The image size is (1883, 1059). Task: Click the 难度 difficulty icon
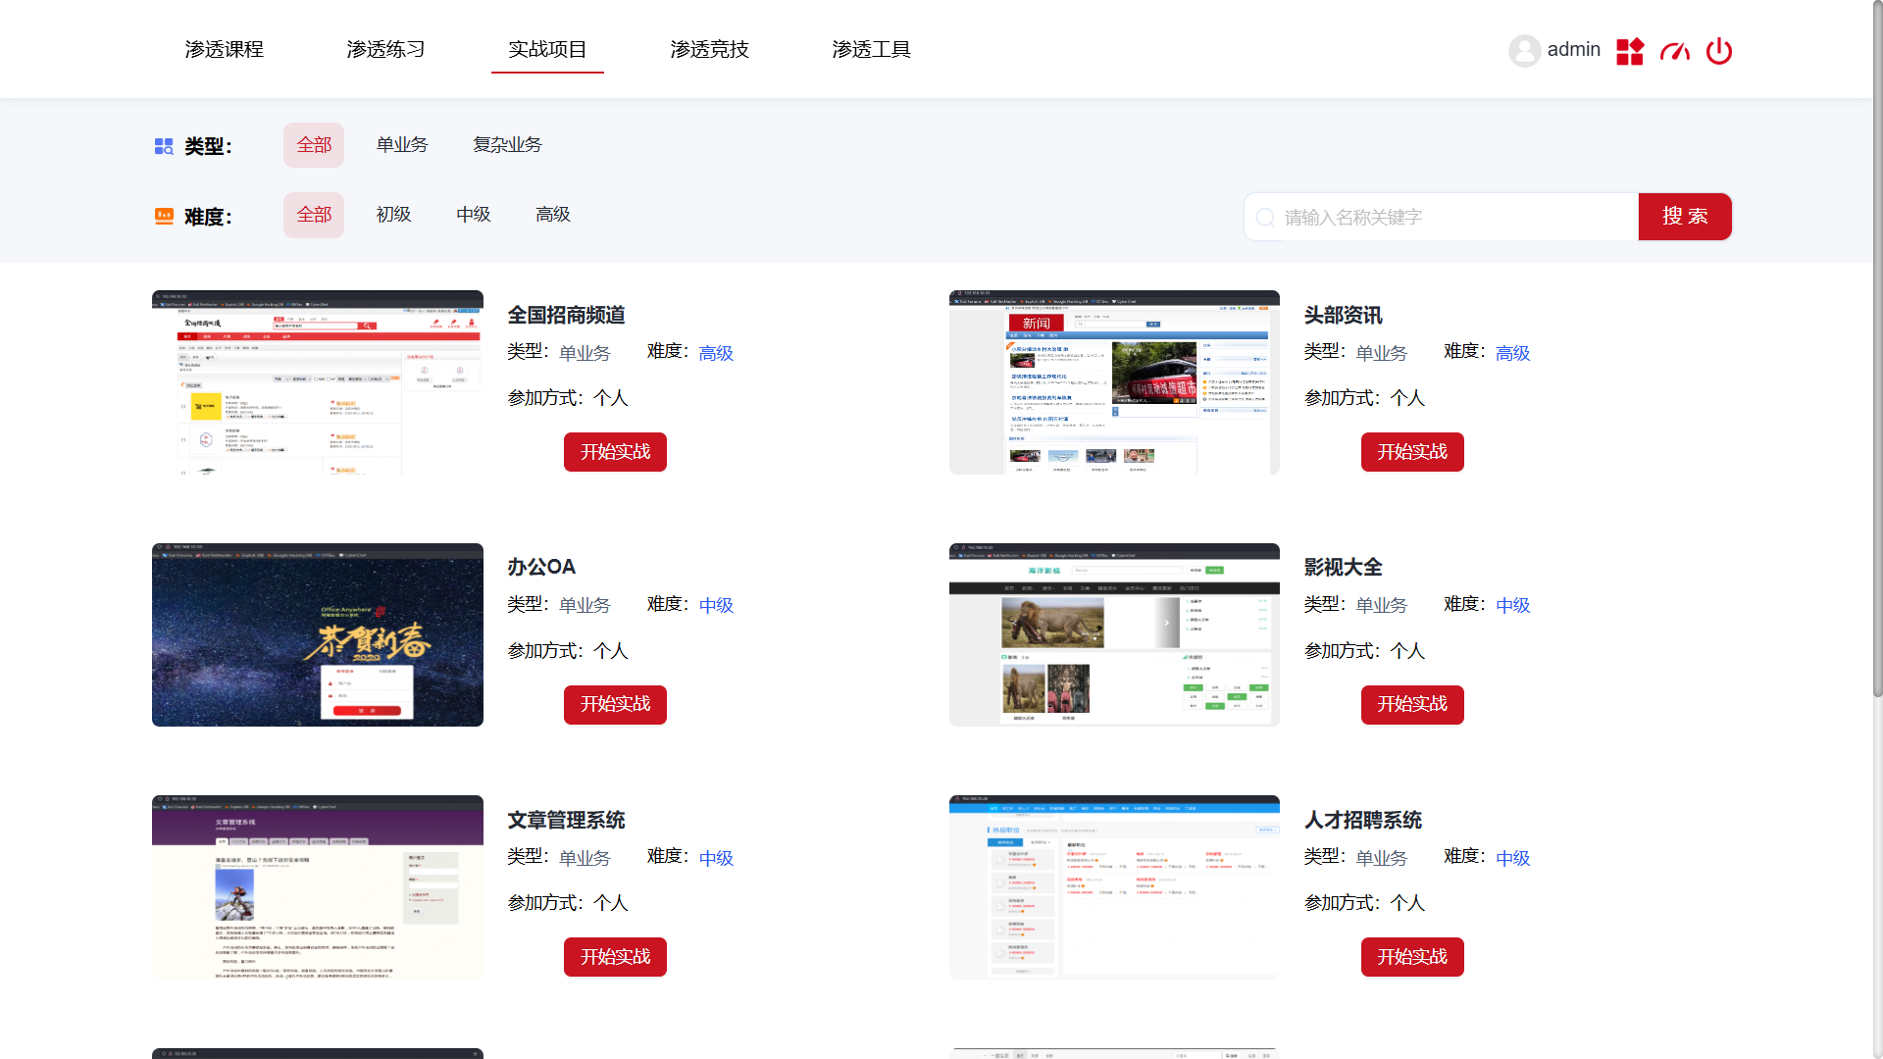tap(164, 217)
